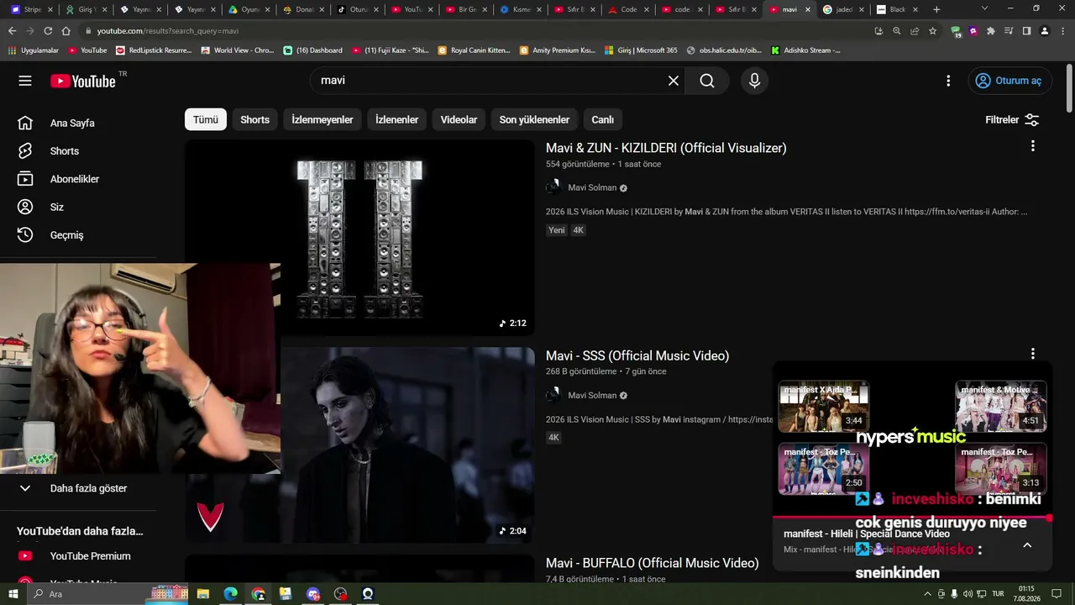
Task: Expand the miniplayer with the up chevron
Action: 1026,544
